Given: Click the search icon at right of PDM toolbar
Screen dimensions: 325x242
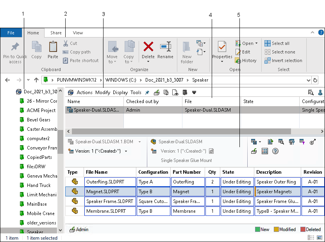Looking at the screenshot, I should (x=311, y=93).
